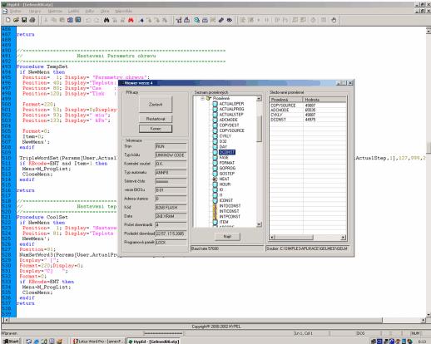Screen dimensions: 431x344
Task: Switch to Lotus Word Pro taskbar button
Action: click(98, 342)
